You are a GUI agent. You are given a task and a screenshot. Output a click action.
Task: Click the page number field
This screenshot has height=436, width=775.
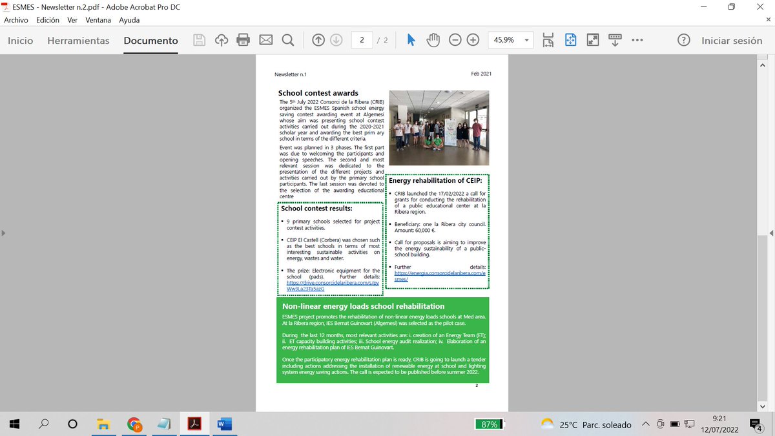coord(362,40)
